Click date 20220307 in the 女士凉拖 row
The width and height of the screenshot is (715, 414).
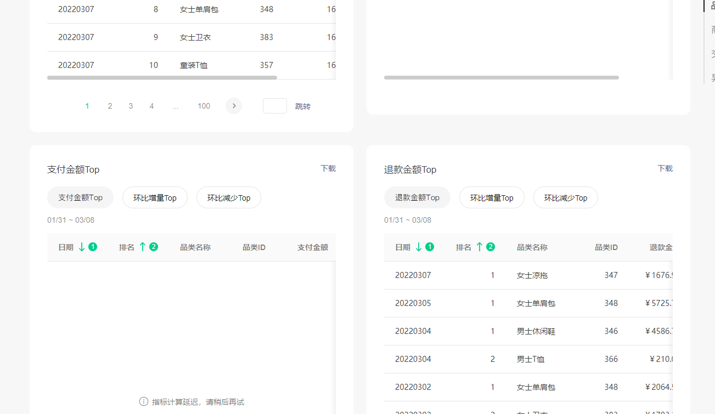pyautogui.click(x=413, y=275)
